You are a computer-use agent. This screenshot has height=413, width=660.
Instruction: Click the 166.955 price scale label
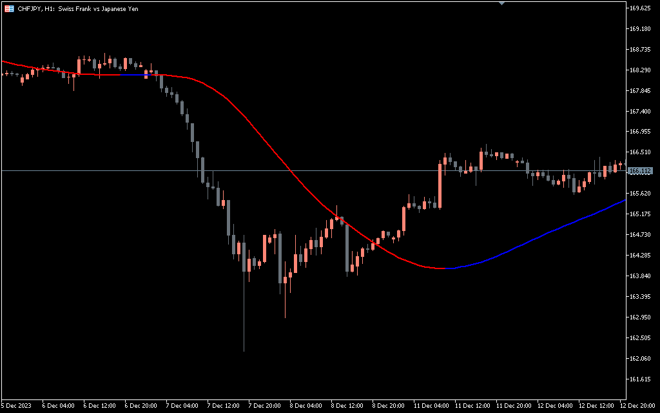(x=640, y=132)
